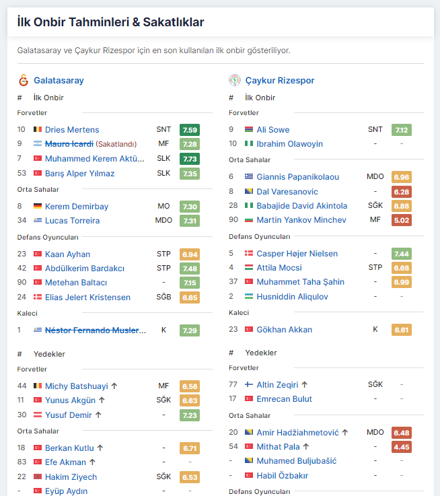Click the 'SĞB' position for Elias Jelert Kristensen
This screenshot has width=440, height=496.
tap(163, 297)
